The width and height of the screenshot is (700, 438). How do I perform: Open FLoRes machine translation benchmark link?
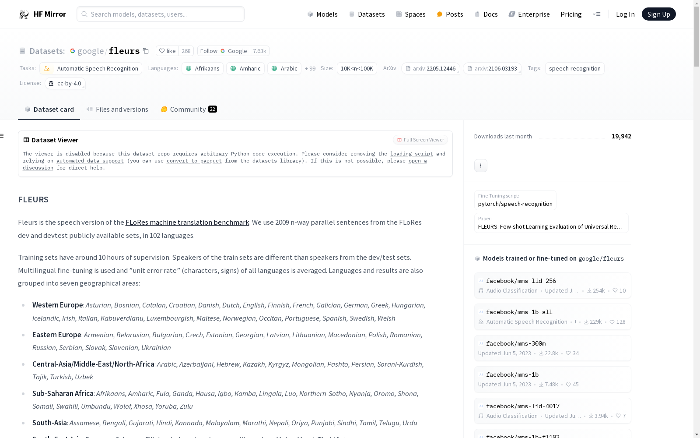(x=187, y=223)
